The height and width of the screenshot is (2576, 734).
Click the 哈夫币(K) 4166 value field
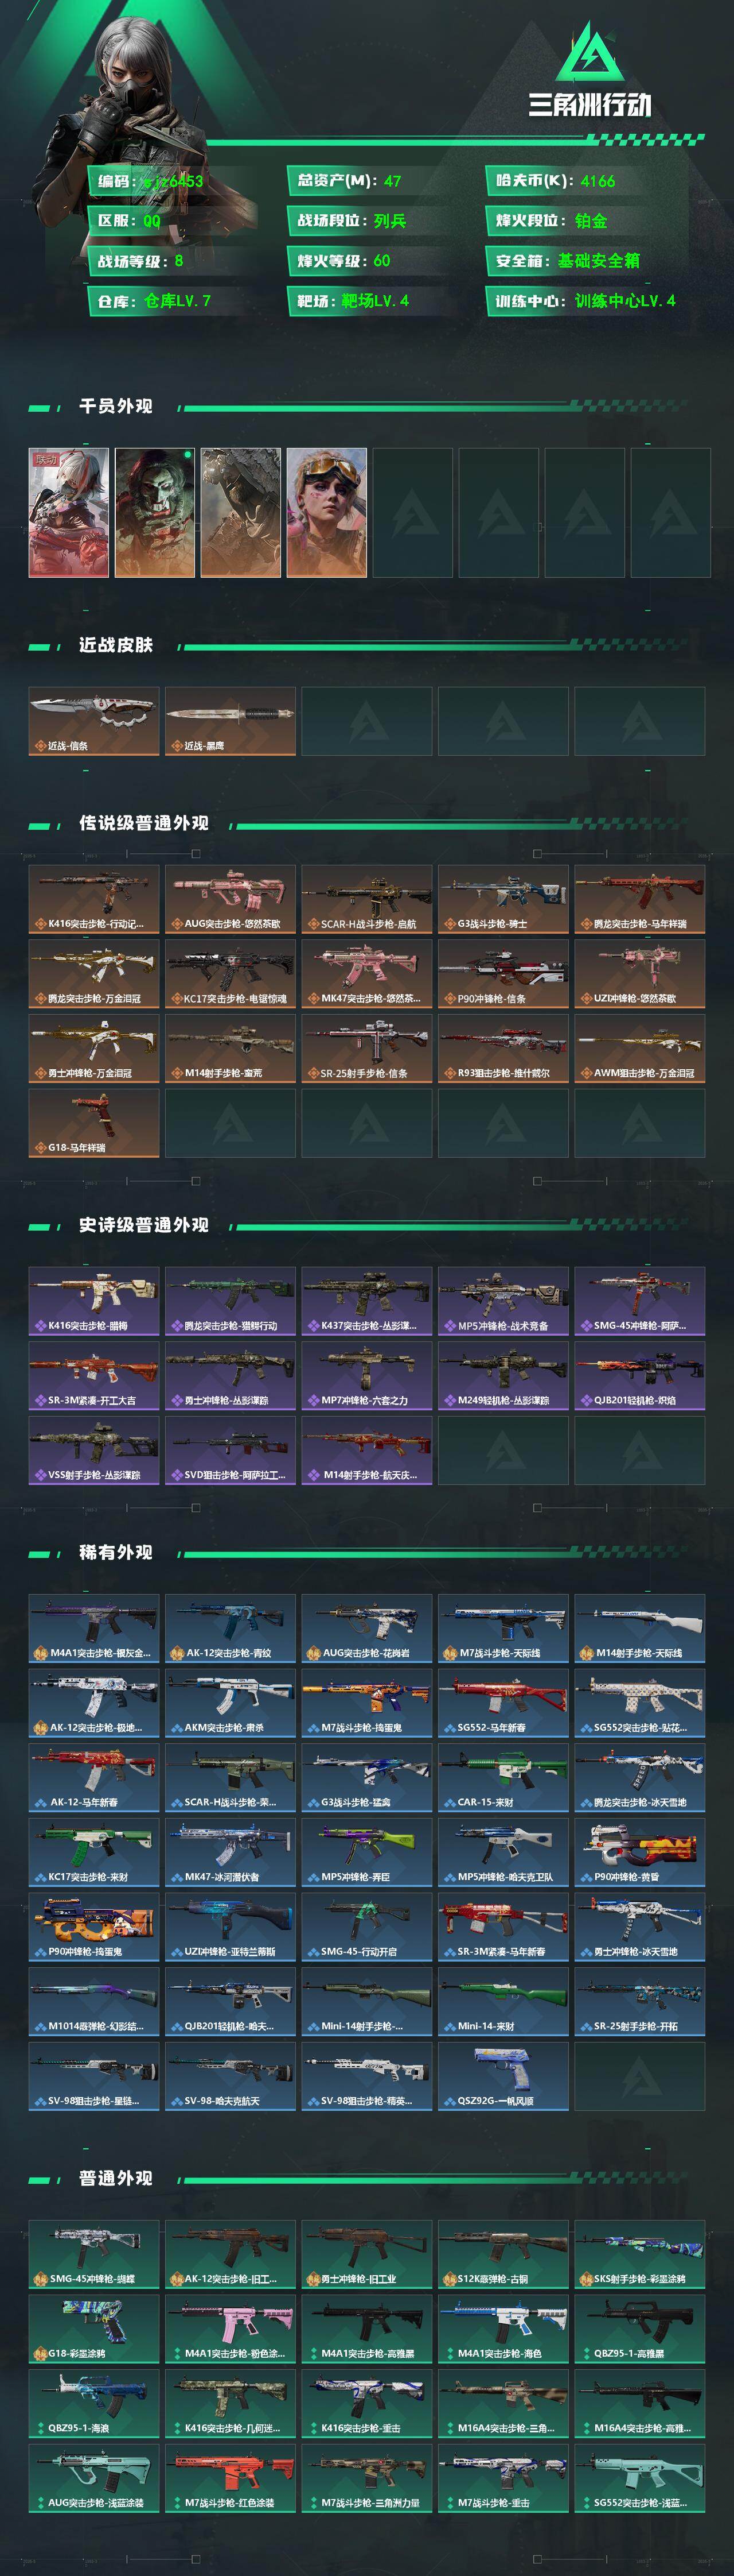pyautogui.click(x=586, y=181)
